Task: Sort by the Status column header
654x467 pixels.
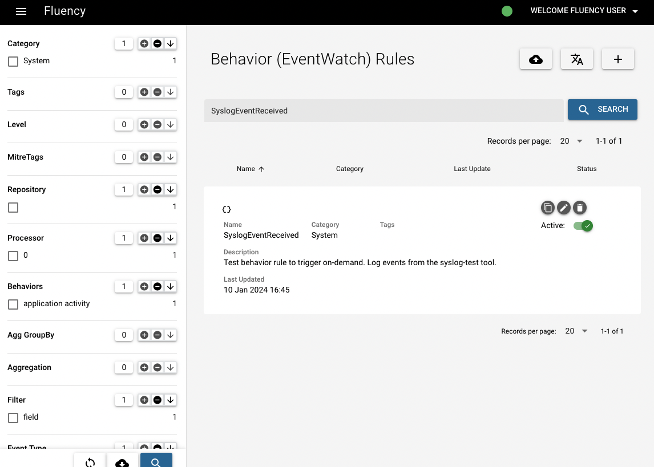Action: click(x=587, y=169)
